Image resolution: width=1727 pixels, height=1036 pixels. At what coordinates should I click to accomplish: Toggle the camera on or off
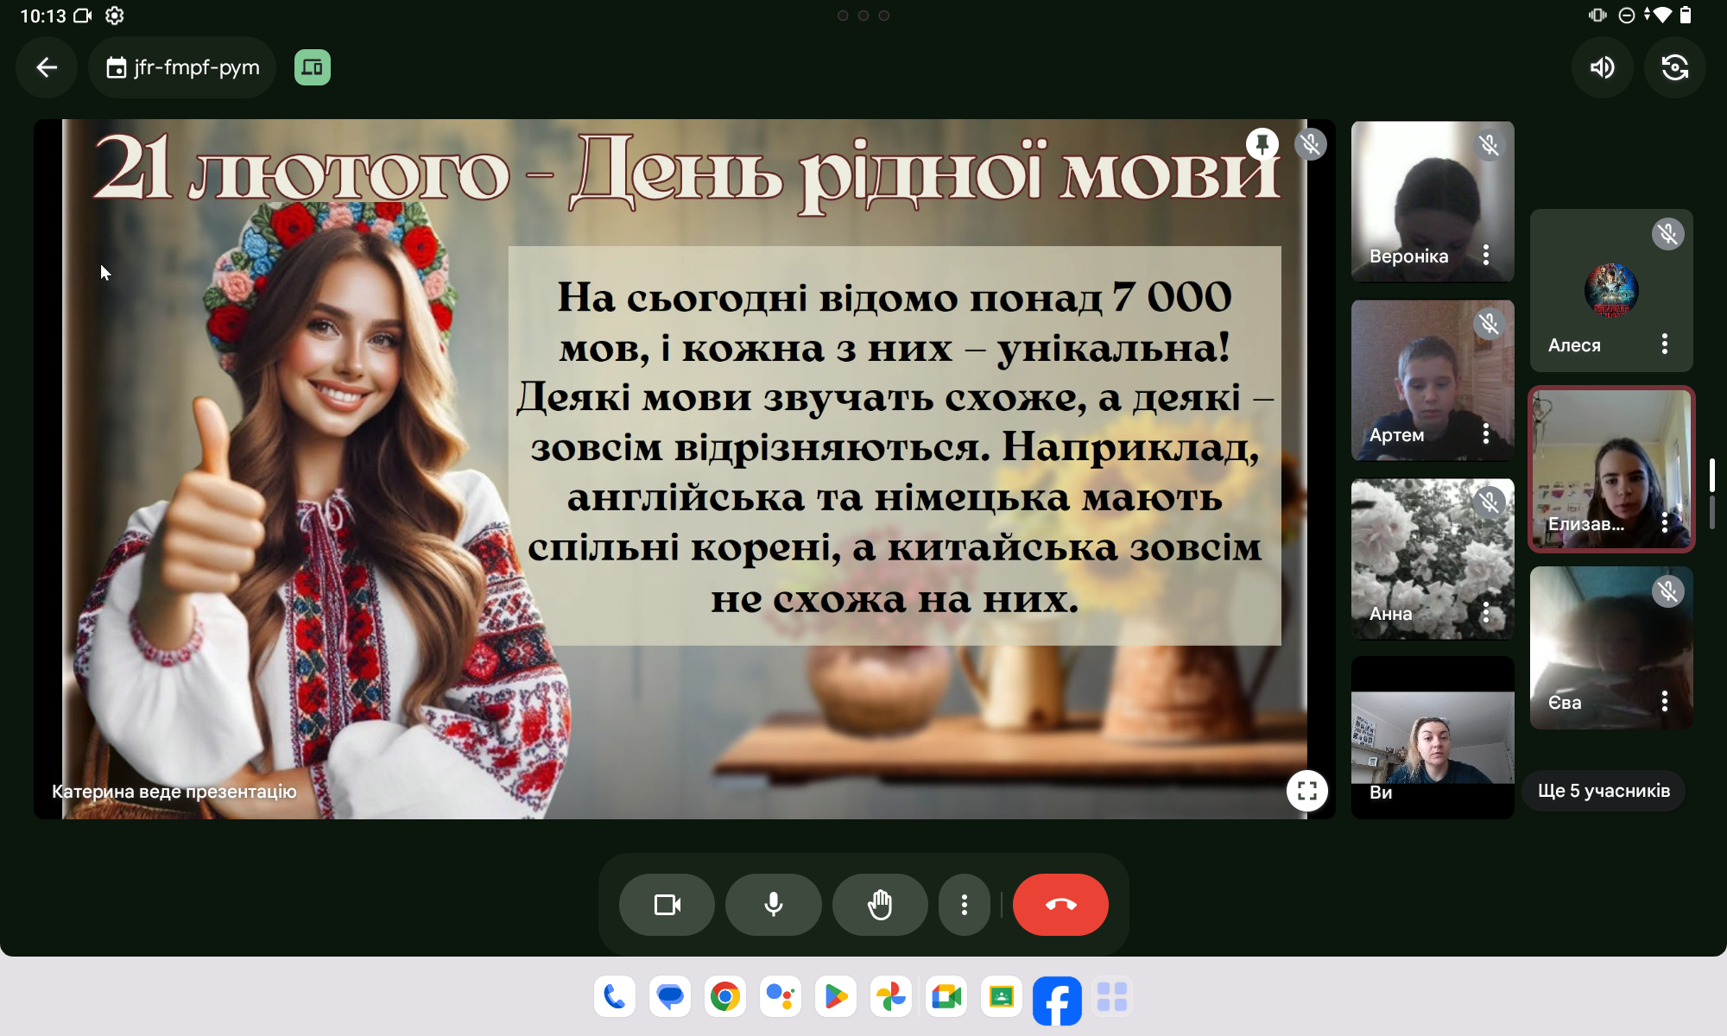tap(667, 905)
